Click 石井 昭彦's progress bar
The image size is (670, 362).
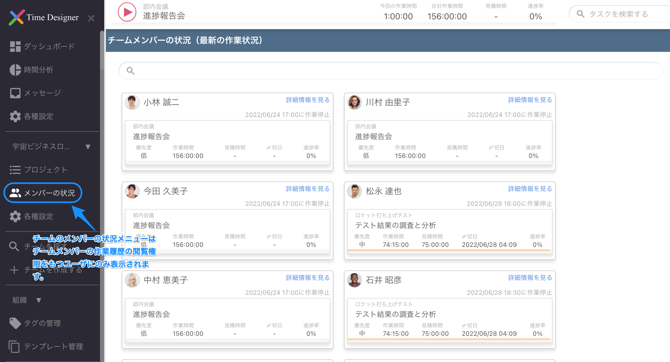(x=449, y=339)
